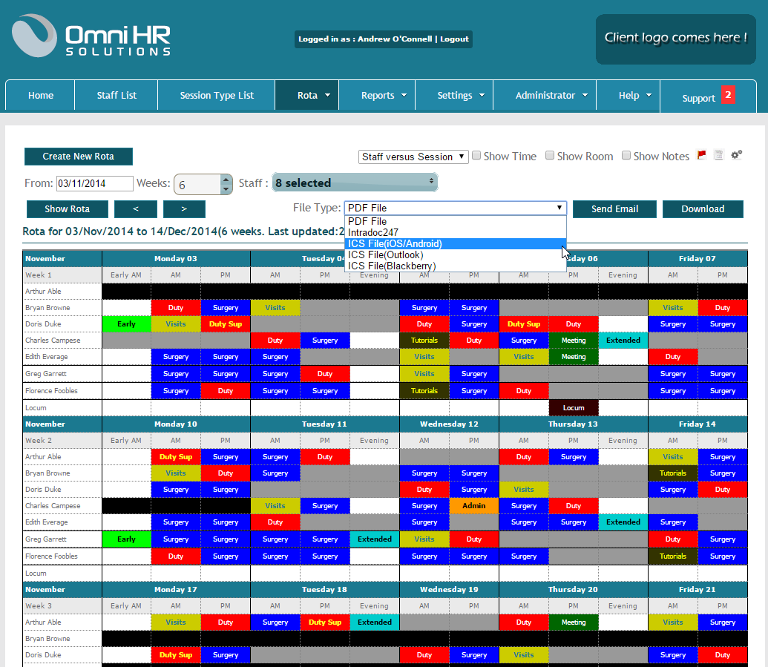Screen dimensions: 768x667
Task: Click the Download button
Action: pos(703,208)
